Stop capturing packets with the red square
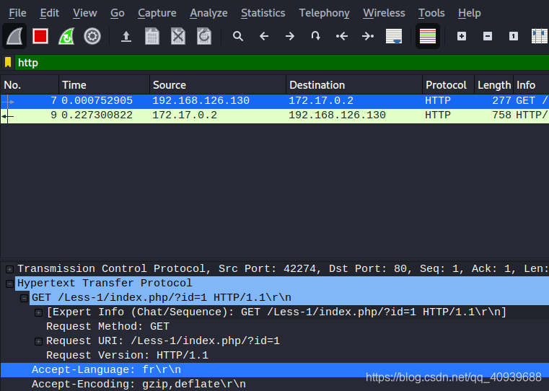 40,36
